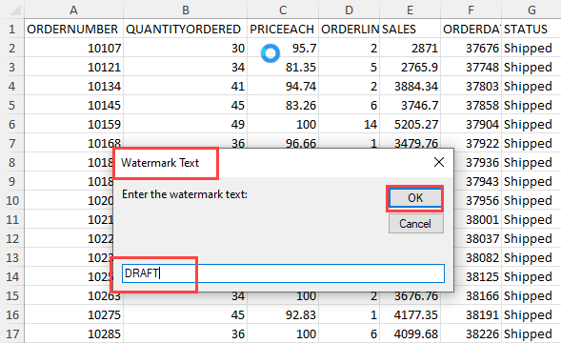
Task: Select order date cell 37748
Action: (x=471, y=67)
